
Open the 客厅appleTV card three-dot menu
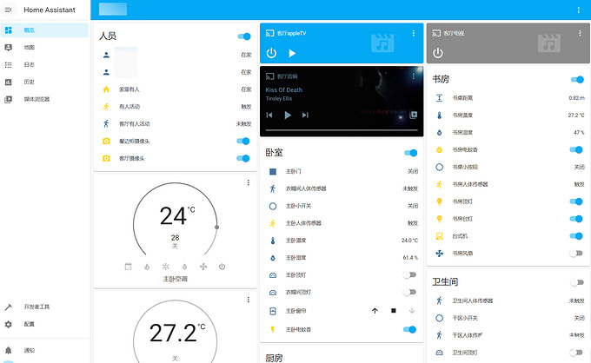(x=414, y=33)
